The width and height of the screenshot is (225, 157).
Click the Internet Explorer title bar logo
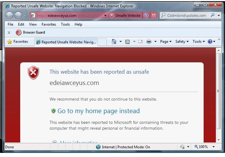point(7,6)
